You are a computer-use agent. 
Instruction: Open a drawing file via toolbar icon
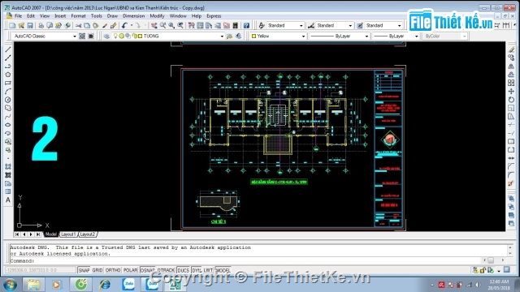pos(21,25)
